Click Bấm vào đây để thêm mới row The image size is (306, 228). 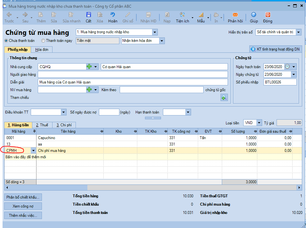tap(153, 157)
